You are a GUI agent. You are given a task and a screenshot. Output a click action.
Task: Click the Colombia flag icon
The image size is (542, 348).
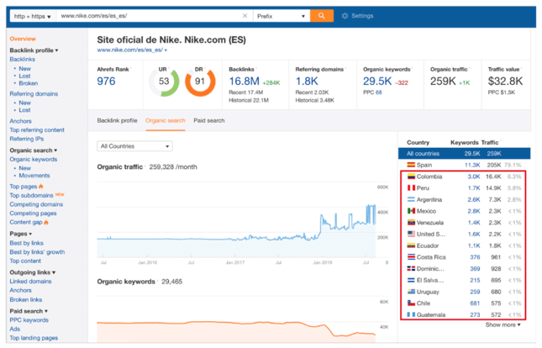point(411,177)
